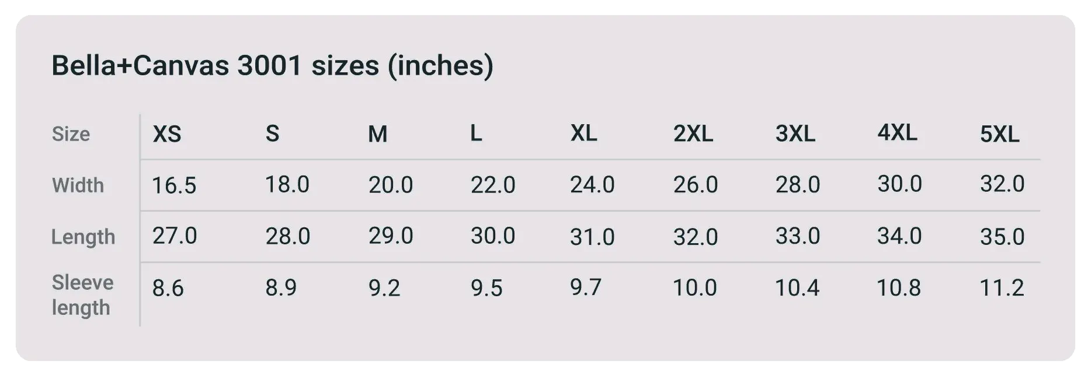Viewport: 1088px width, 372px height.
Task: Click the L sleeve length 9.5
Action: tap(486, 288)
